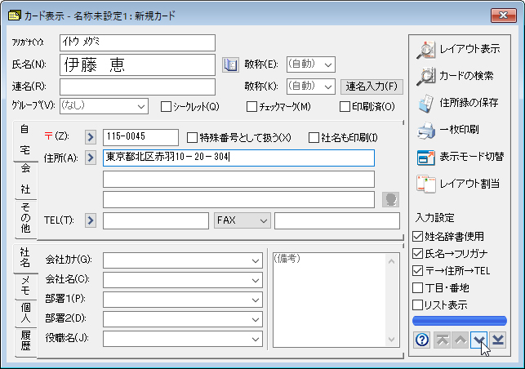525x369 pixels.
Task: Click the name dictionary icon beside 氏名
Action: [x=229, y=64]
